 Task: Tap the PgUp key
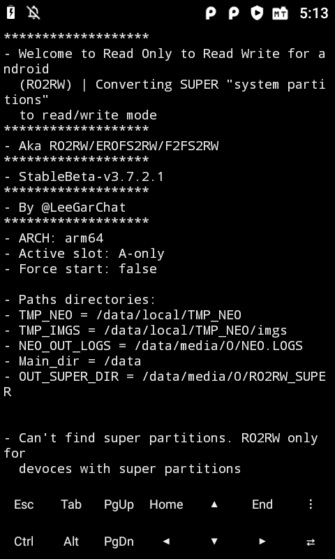(x=119, y=504)
